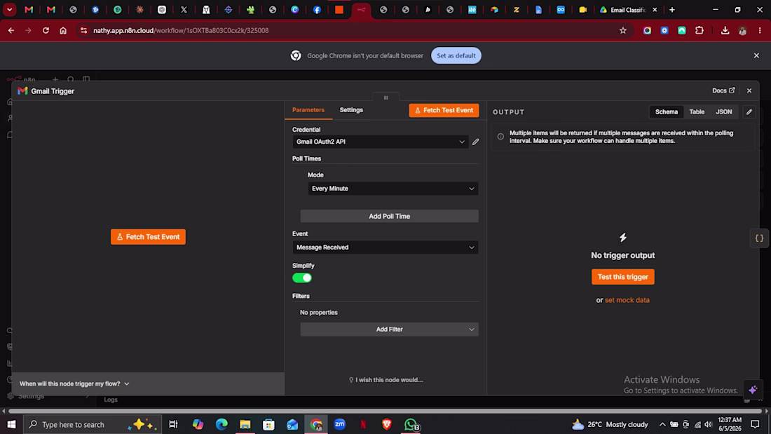The image size is (771, 434).
Task: Launch Zoom from the taskbar
Action: 340,424
